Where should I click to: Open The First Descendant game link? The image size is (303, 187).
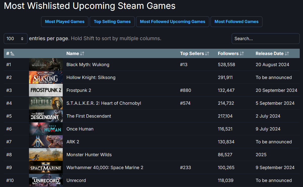[x=89, y=116]
